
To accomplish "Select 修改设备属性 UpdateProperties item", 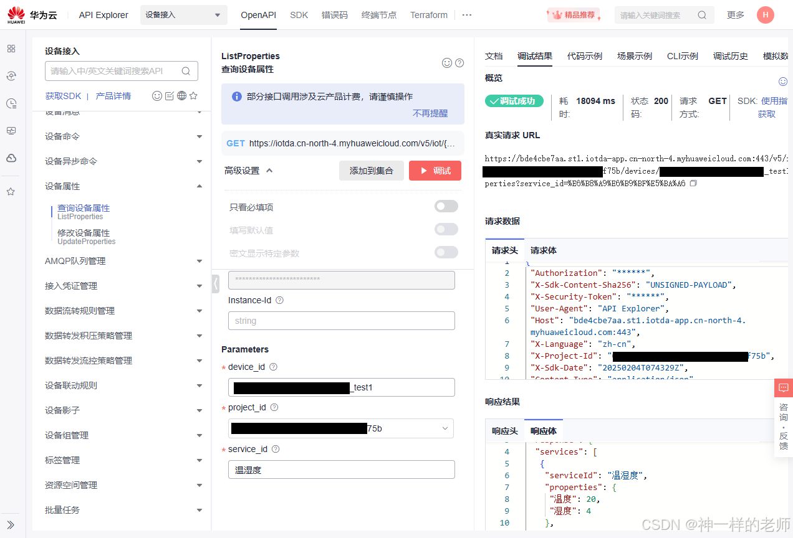I will pos(86,237).
